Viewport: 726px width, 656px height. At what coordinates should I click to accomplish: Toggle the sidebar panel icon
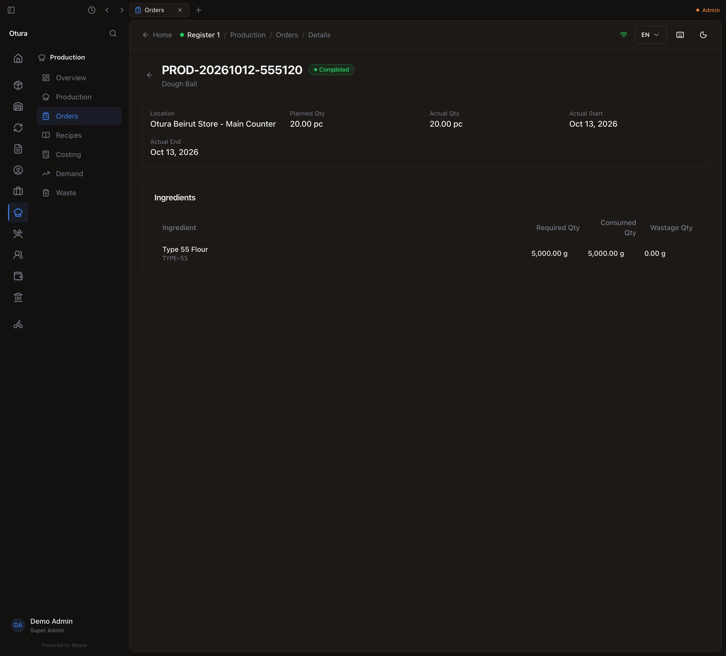tap(11, 10)
